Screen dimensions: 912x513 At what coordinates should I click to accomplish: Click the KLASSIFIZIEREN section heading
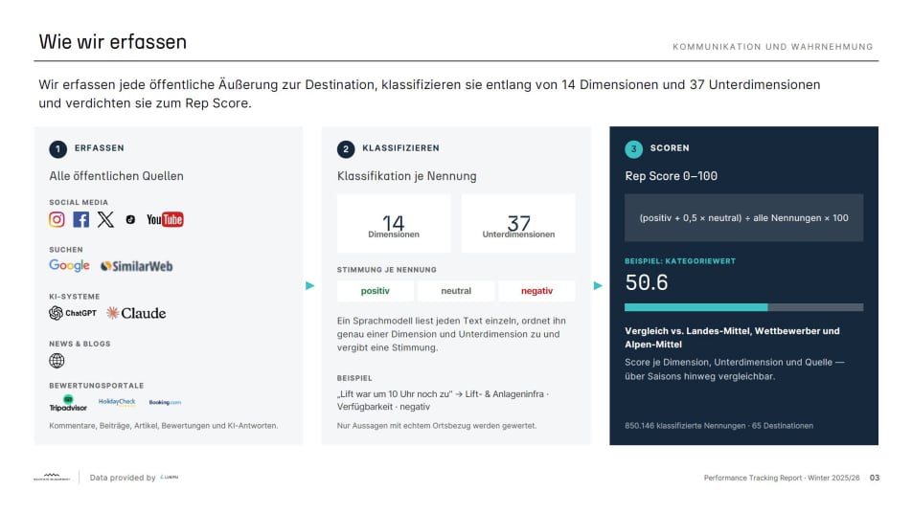tap(400, 148)
